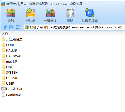Select the .. (上级目录) parent entry

pyautogui.click(x=13, y=39)
